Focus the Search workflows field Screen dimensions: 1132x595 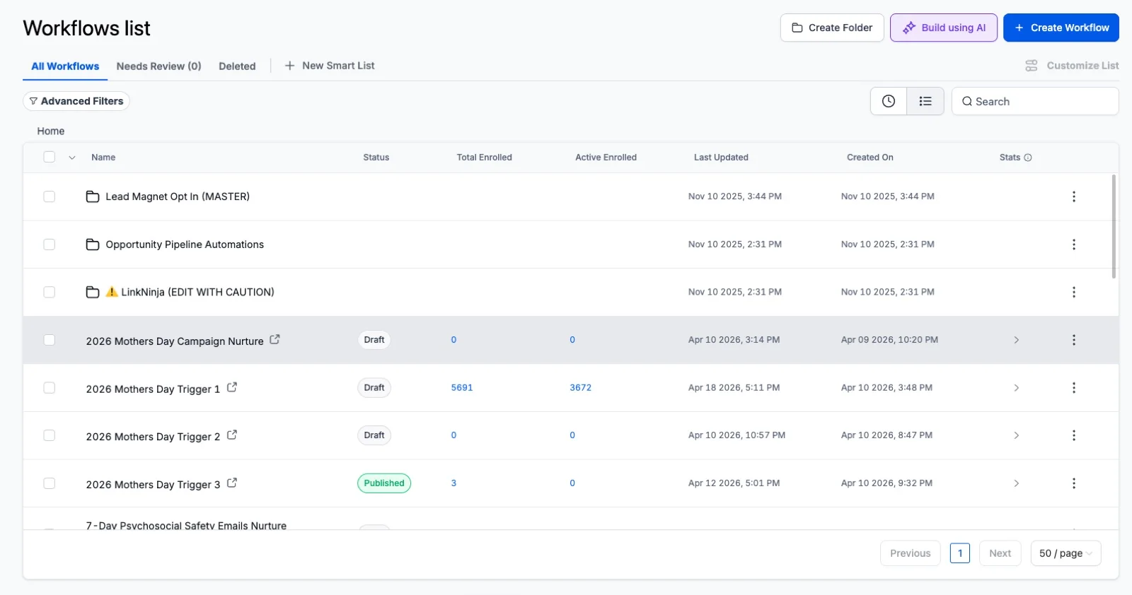point(1035,101)
